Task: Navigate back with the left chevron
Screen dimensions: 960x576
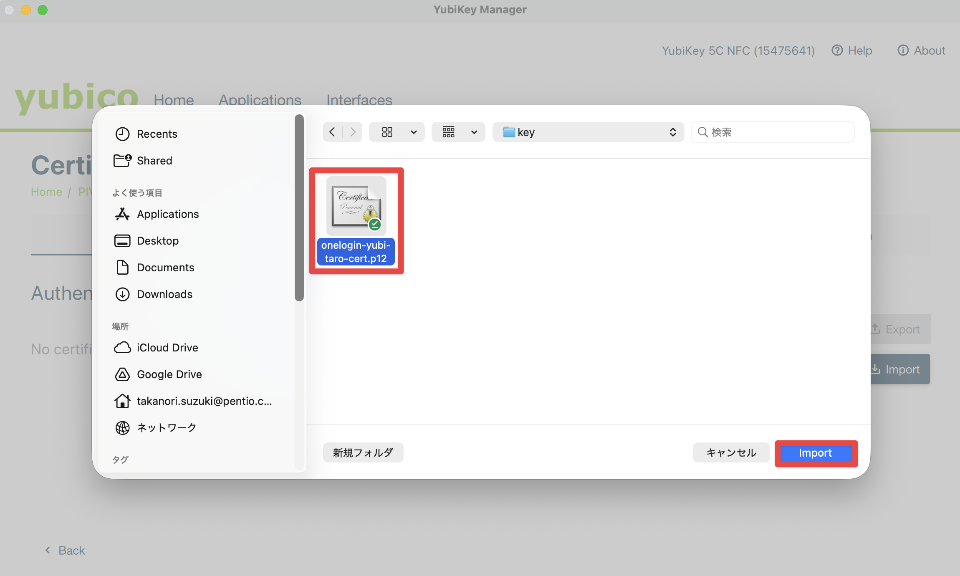Action: (x=332, y=132)
